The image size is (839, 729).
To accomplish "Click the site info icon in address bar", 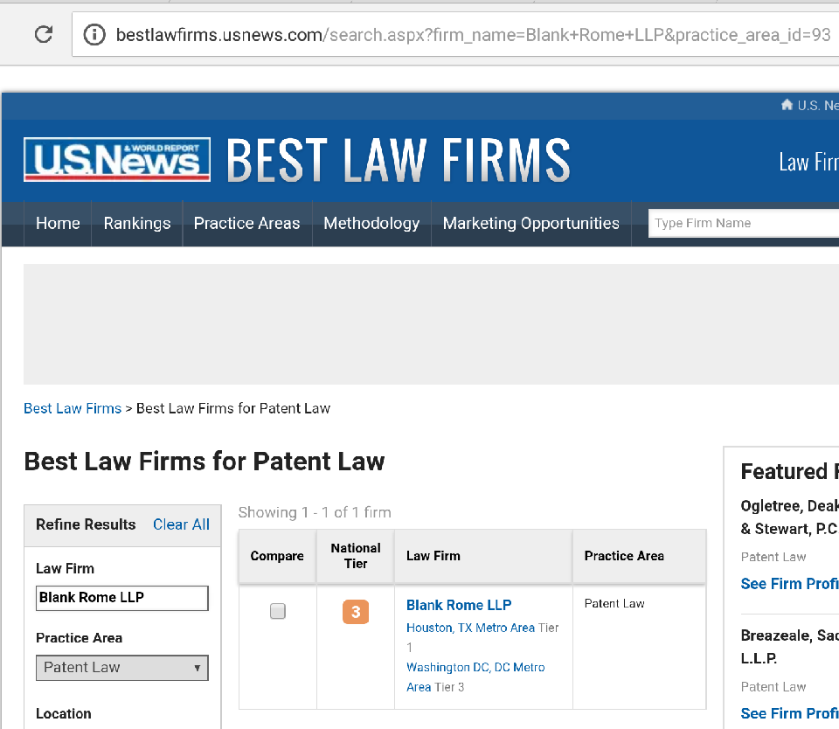I will click(x=94, y=34).
